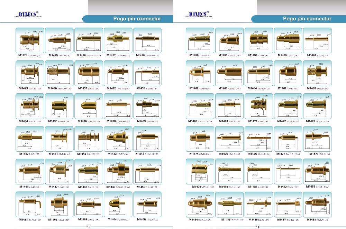The height and width of the screenshot is (229, 346).
Task: Select the right page Pogo pin connector header
Action: click(307, 19)
